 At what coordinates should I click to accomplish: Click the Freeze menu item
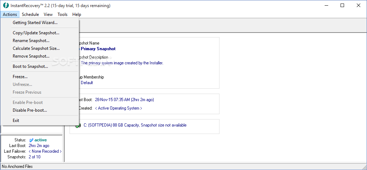click(x=40, y=77)
